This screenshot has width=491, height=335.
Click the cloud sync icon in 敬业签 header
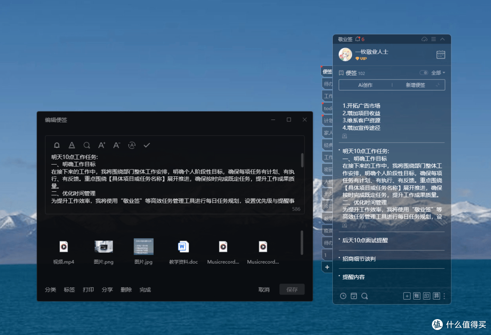[424, 39]
